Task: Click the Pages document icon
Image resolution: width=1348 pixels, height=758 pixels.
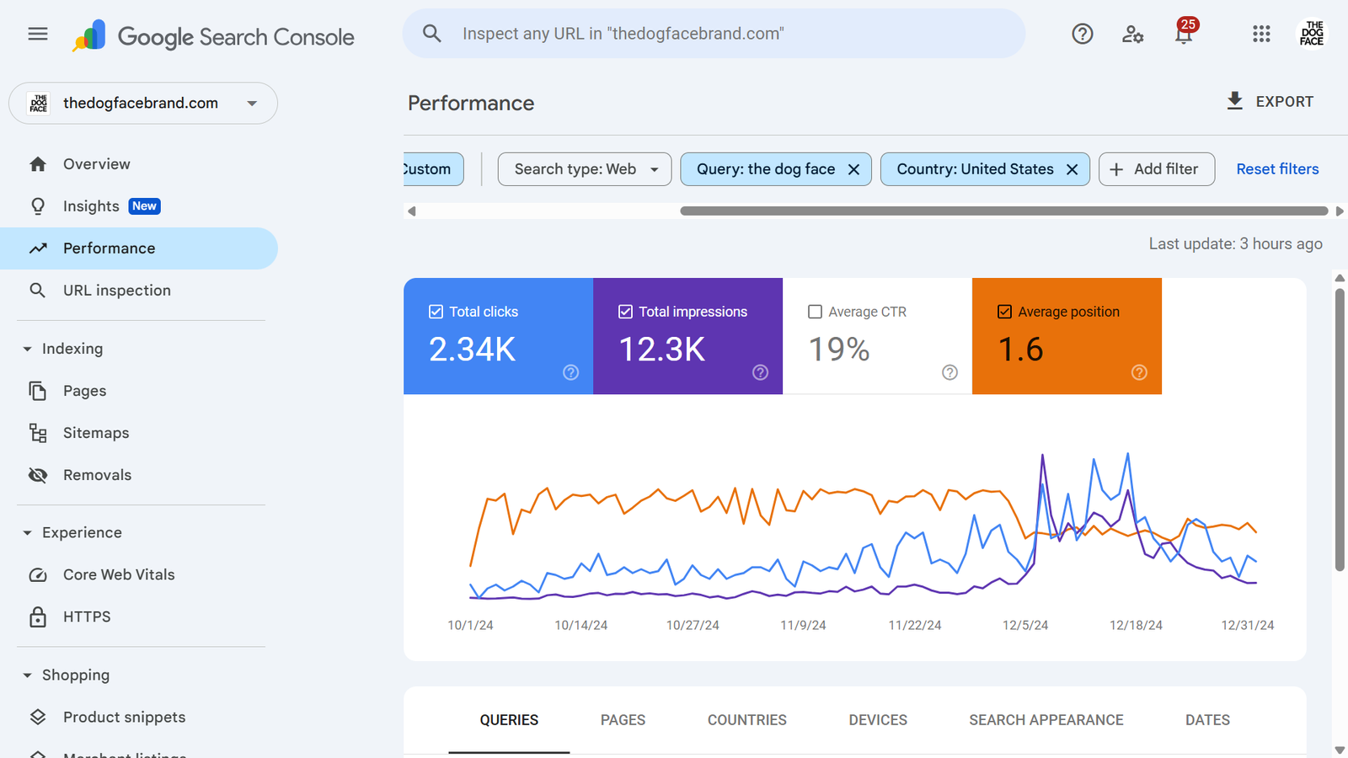Action: pyautogui.click(x=38, y=391)
